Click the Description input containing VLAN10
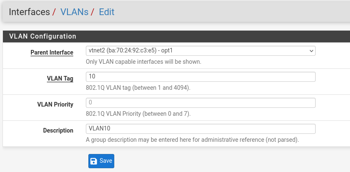 [x=201, y=129]
